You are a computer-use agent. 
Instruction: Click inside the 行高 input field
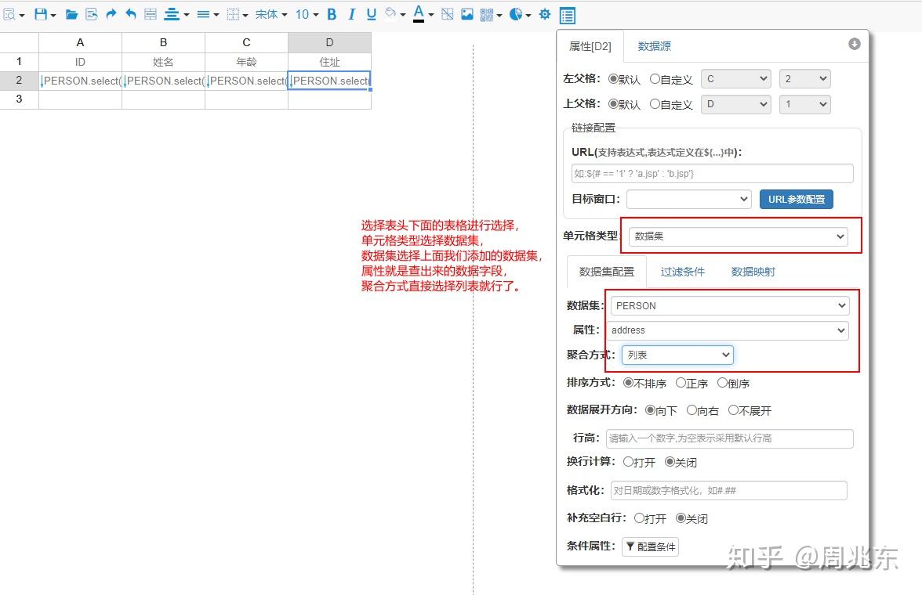coord(729,438)
